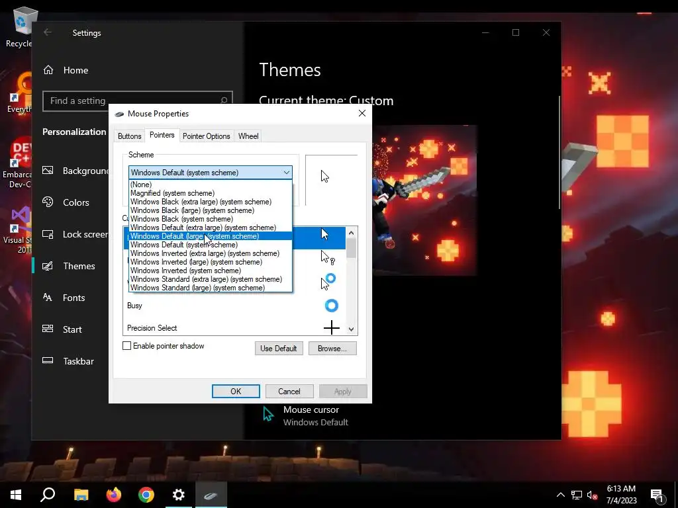Select the Embarcadero Dev-C++ desktop shortcut
Image resolution: width=678 pixels, height=508 pixels.
coord(18,163)
